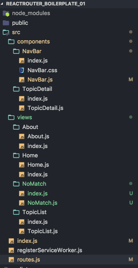This screenshot has width=138, height=268.
Task: Click JS icon of src root index.js
Action: (x=11, y=241)
